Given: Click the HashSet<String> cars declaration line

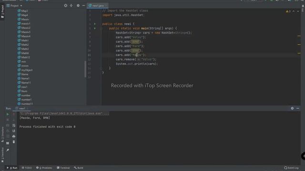Looking at the screenshot, I should click(x=153, y=33).
